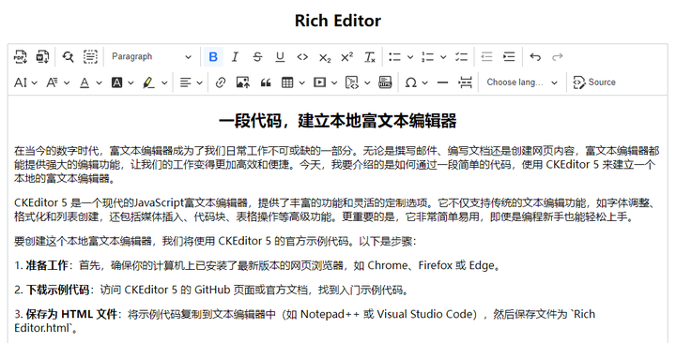
Task: Click the bold text 准备工作
Action: pos(47,265)
